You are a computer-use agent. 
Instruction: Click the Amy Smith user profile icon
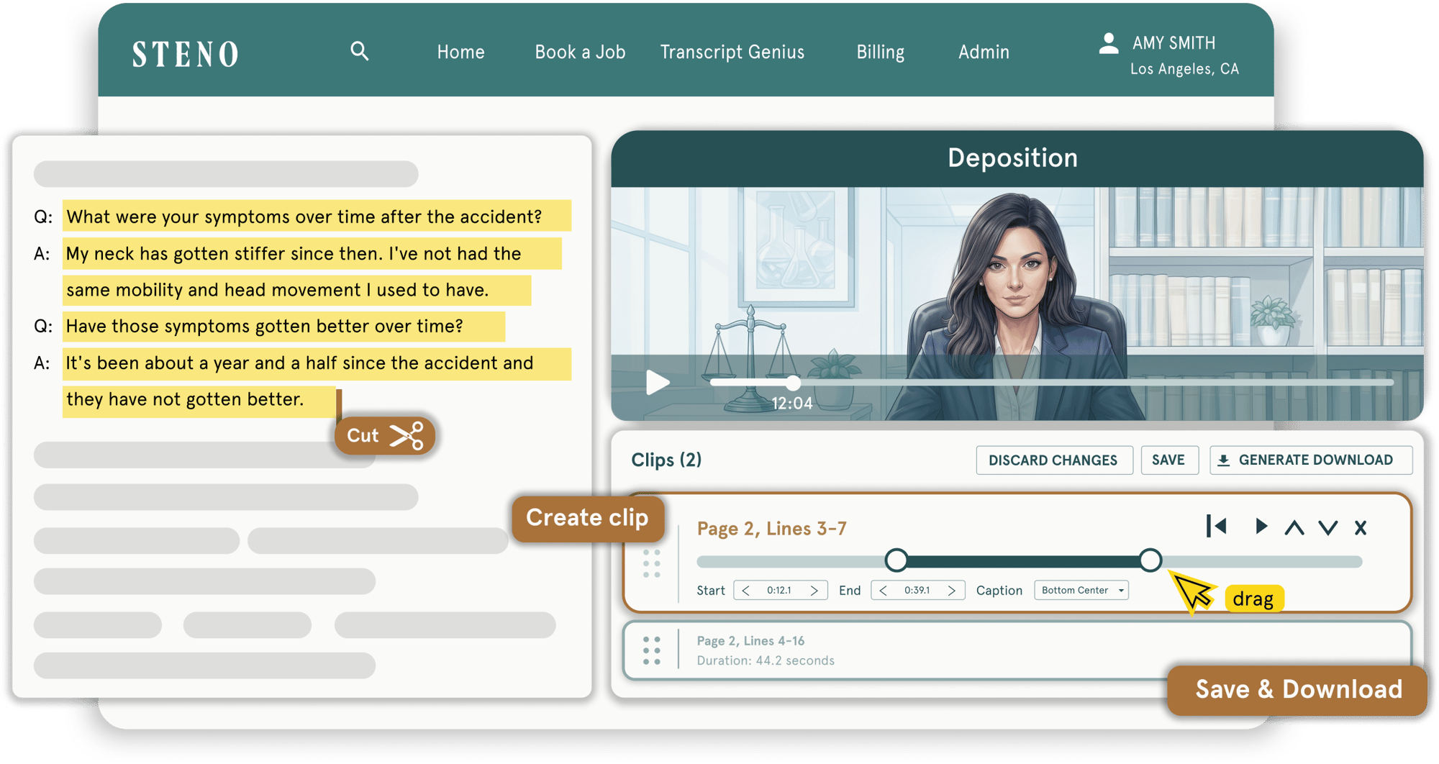[1109, 43]
